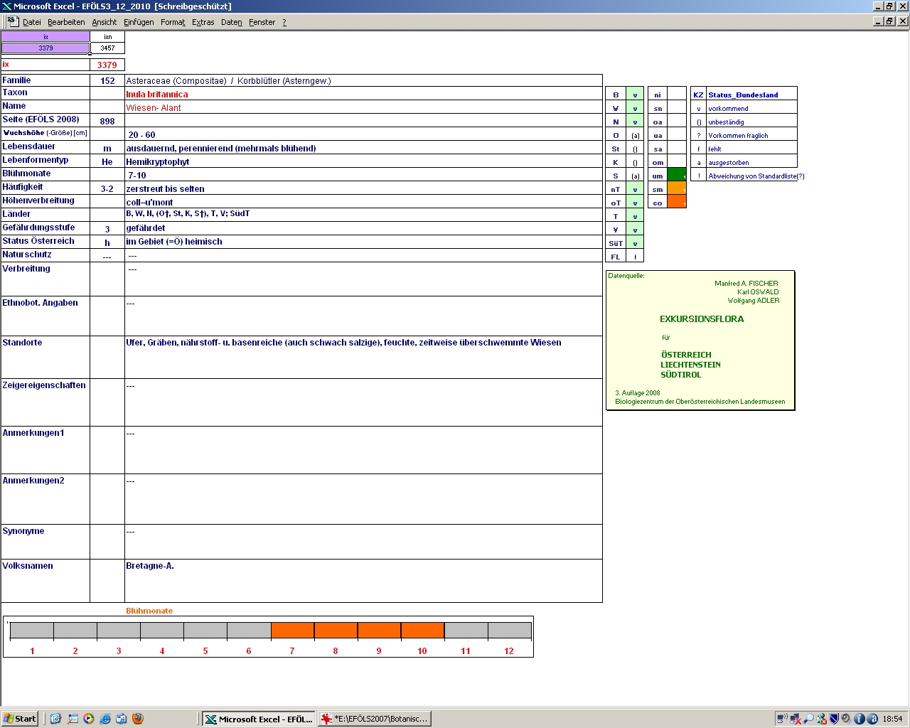Click the Excel workbook icon beside Datei
Image resolution: width=910 pixels, height=728 pixels.
pyautogui.click(x=13, y=21)
